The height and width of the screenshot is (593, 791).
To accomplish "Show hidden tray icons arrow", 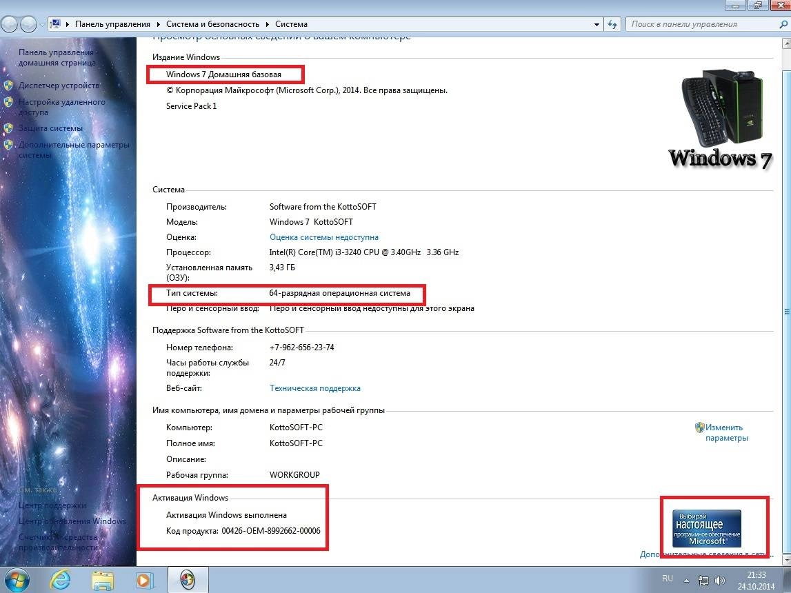I will [x=686, y=581].
